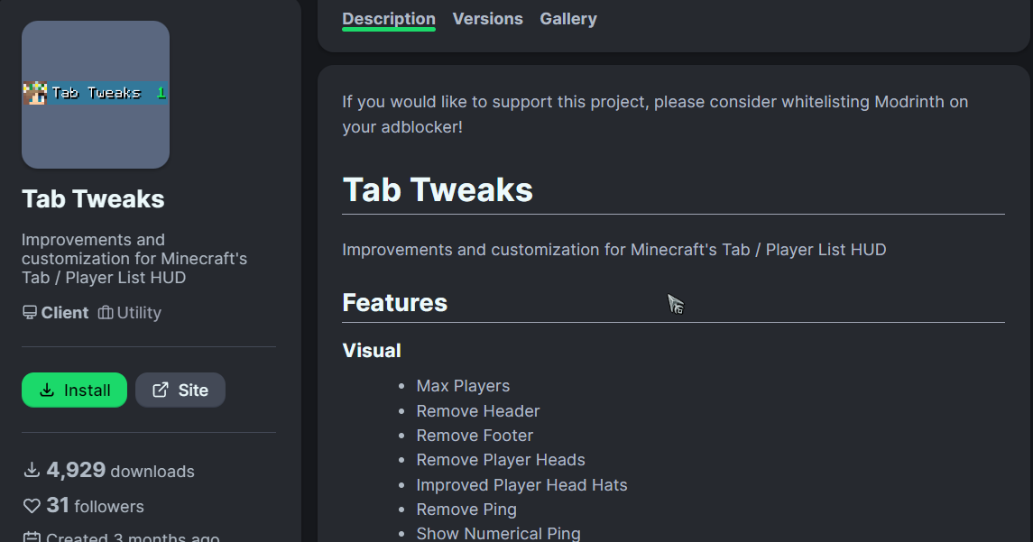Click the download arrow icon inside Install button
Screen dimensions: 1033x542
click(x=48, y=390)
